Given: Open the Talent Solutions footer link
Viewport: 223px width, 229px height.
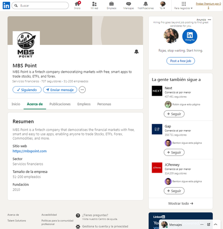Looking at the screenshot, I should tap(16, 221).
